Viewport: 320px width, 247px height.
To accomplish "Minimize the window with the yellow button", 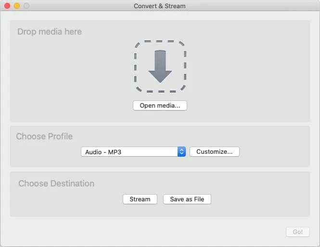I will click(x=17, y=6).
